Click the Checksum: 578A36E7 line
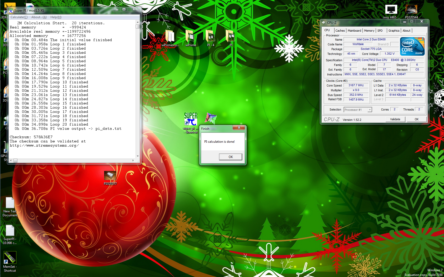Viewport: 444px width, 277px height. click(x=31, y=137)
